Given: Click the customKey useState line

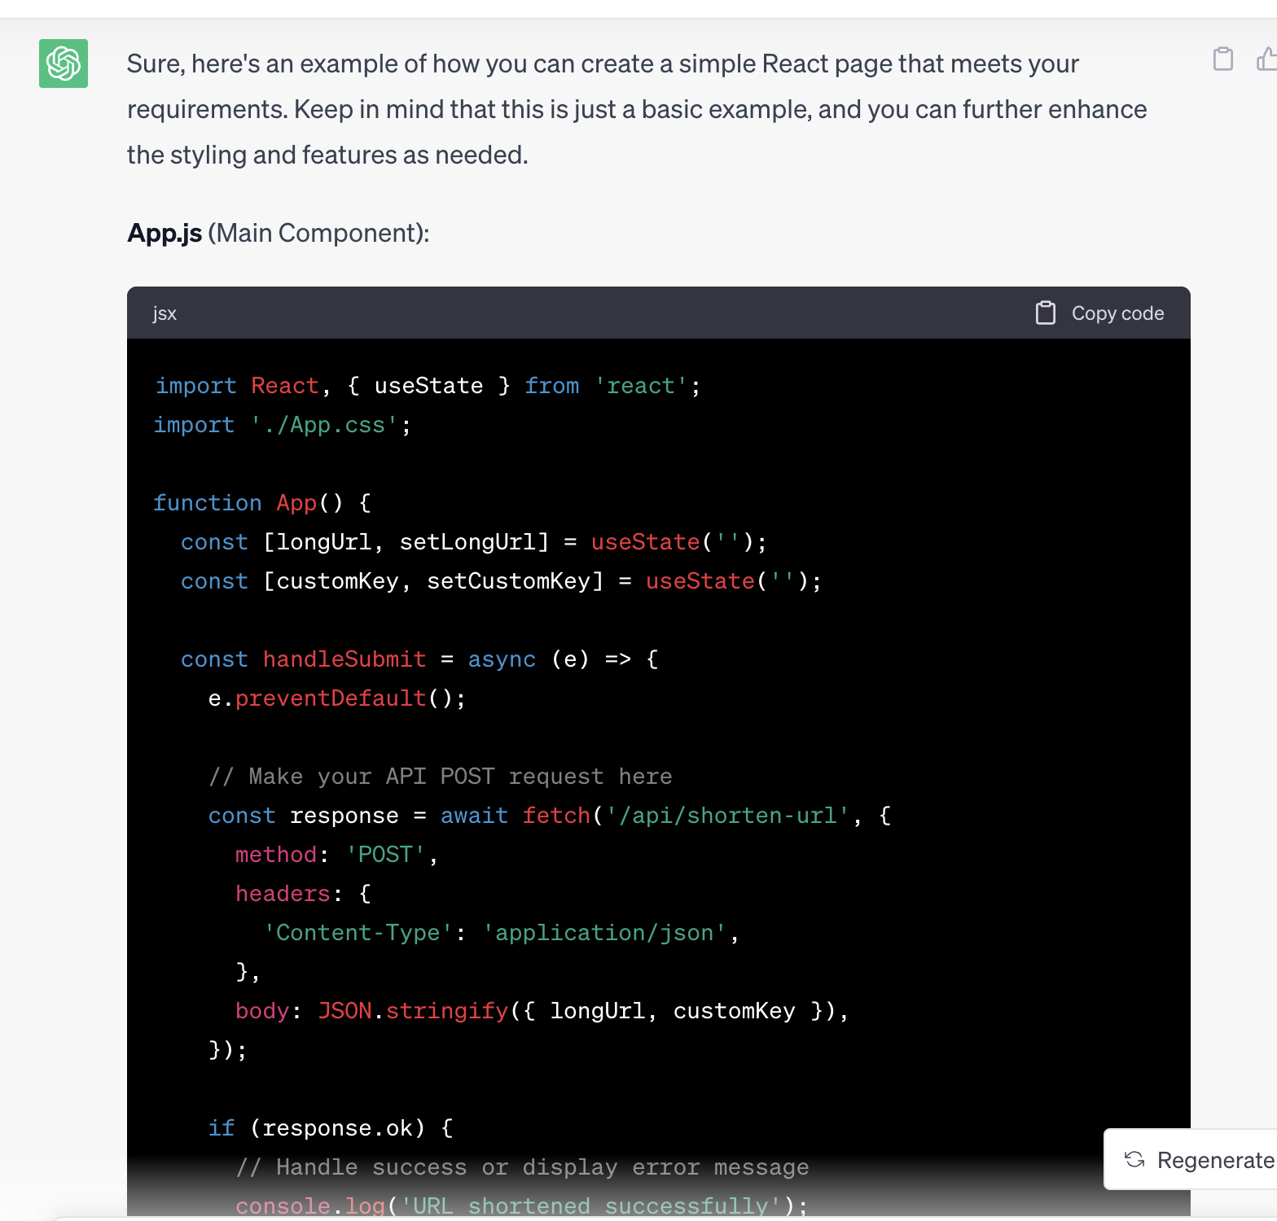Looking at the screenshot, I should coord(501,581).
